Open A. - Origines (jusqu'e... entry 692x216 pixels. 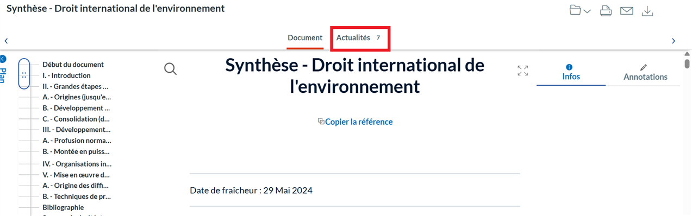(77, 97)
